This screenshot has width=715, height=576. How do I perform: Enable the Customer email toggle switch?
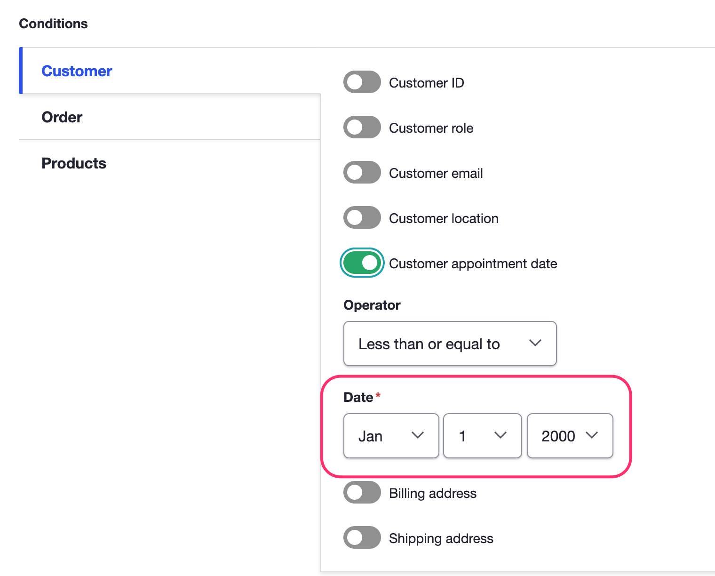click(362, 173)
